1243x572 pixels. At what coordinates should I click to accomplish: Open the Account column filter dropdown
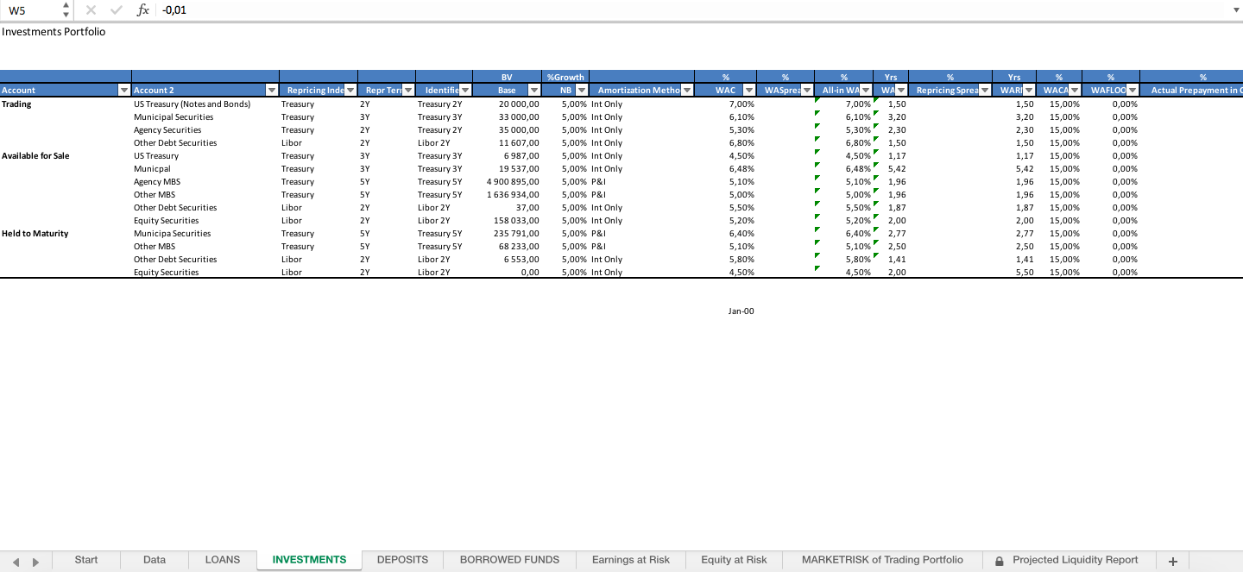(x=123, y=89)
